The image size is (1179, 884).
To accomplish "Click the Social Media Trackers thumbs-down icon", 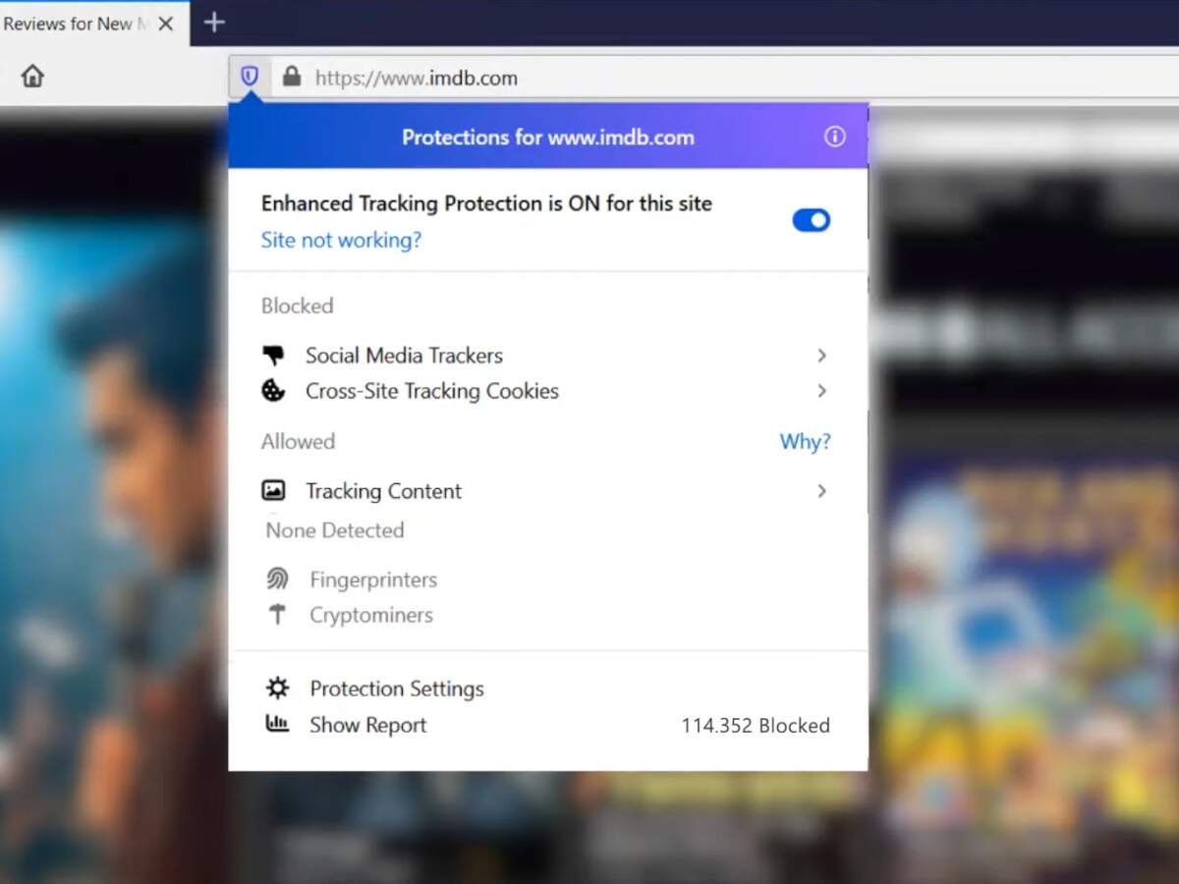I will coord(273,355).
